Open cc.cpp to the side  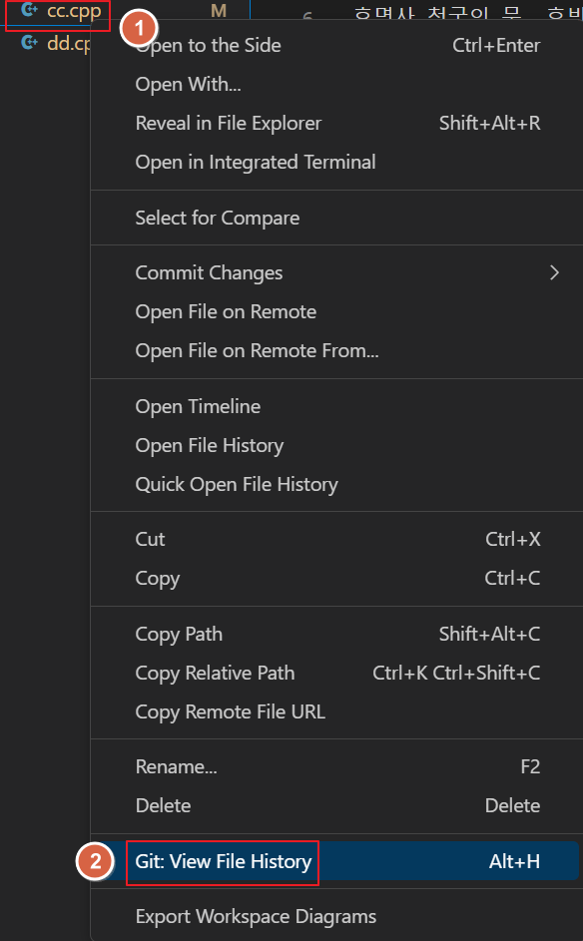[x=207, y=45]
